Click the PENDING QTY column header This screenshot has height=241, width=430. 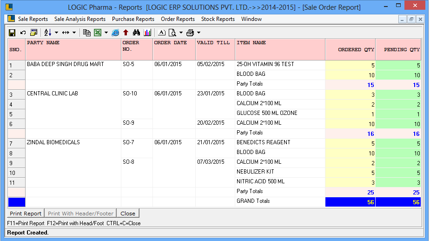point(398,49)
